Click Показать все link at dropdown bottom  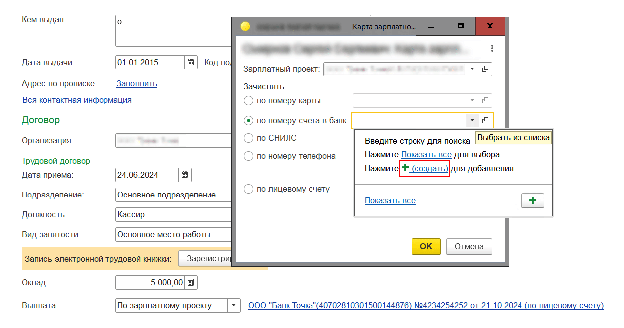390,201
